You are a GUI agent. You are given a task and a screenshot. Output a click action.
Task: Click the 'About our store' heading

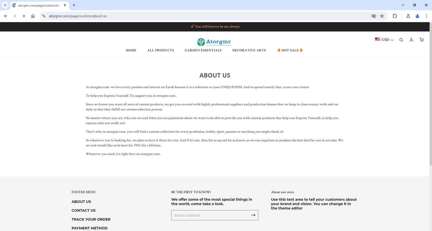283,192
